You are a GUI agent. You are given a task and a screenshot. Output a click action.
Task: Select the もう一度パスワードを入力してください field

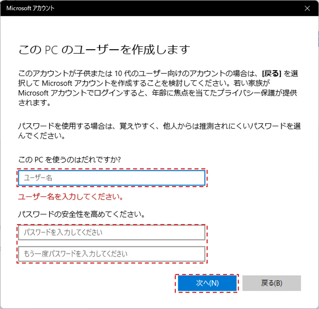point(111,254)
